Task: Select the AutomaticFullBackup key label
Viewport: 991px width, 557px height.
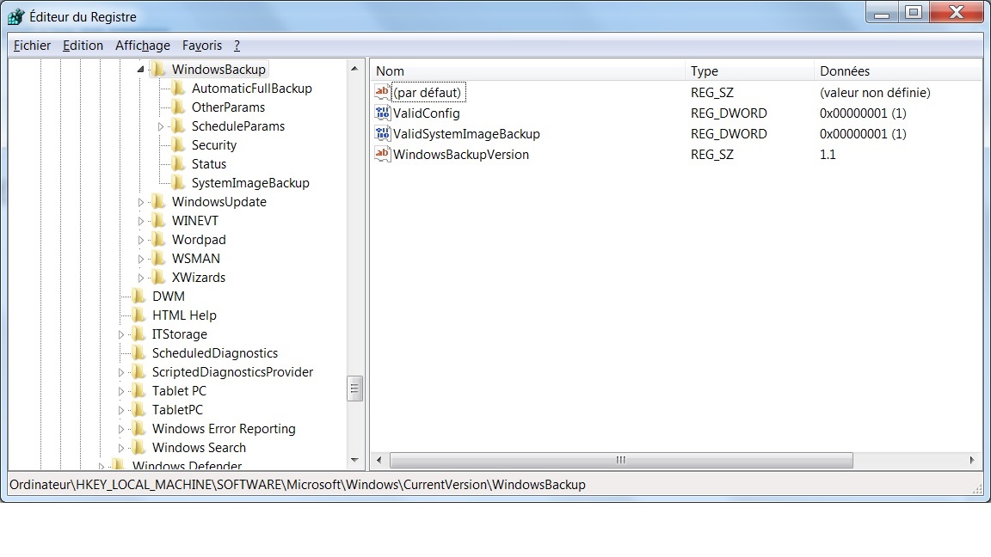Action: (251, 88)
